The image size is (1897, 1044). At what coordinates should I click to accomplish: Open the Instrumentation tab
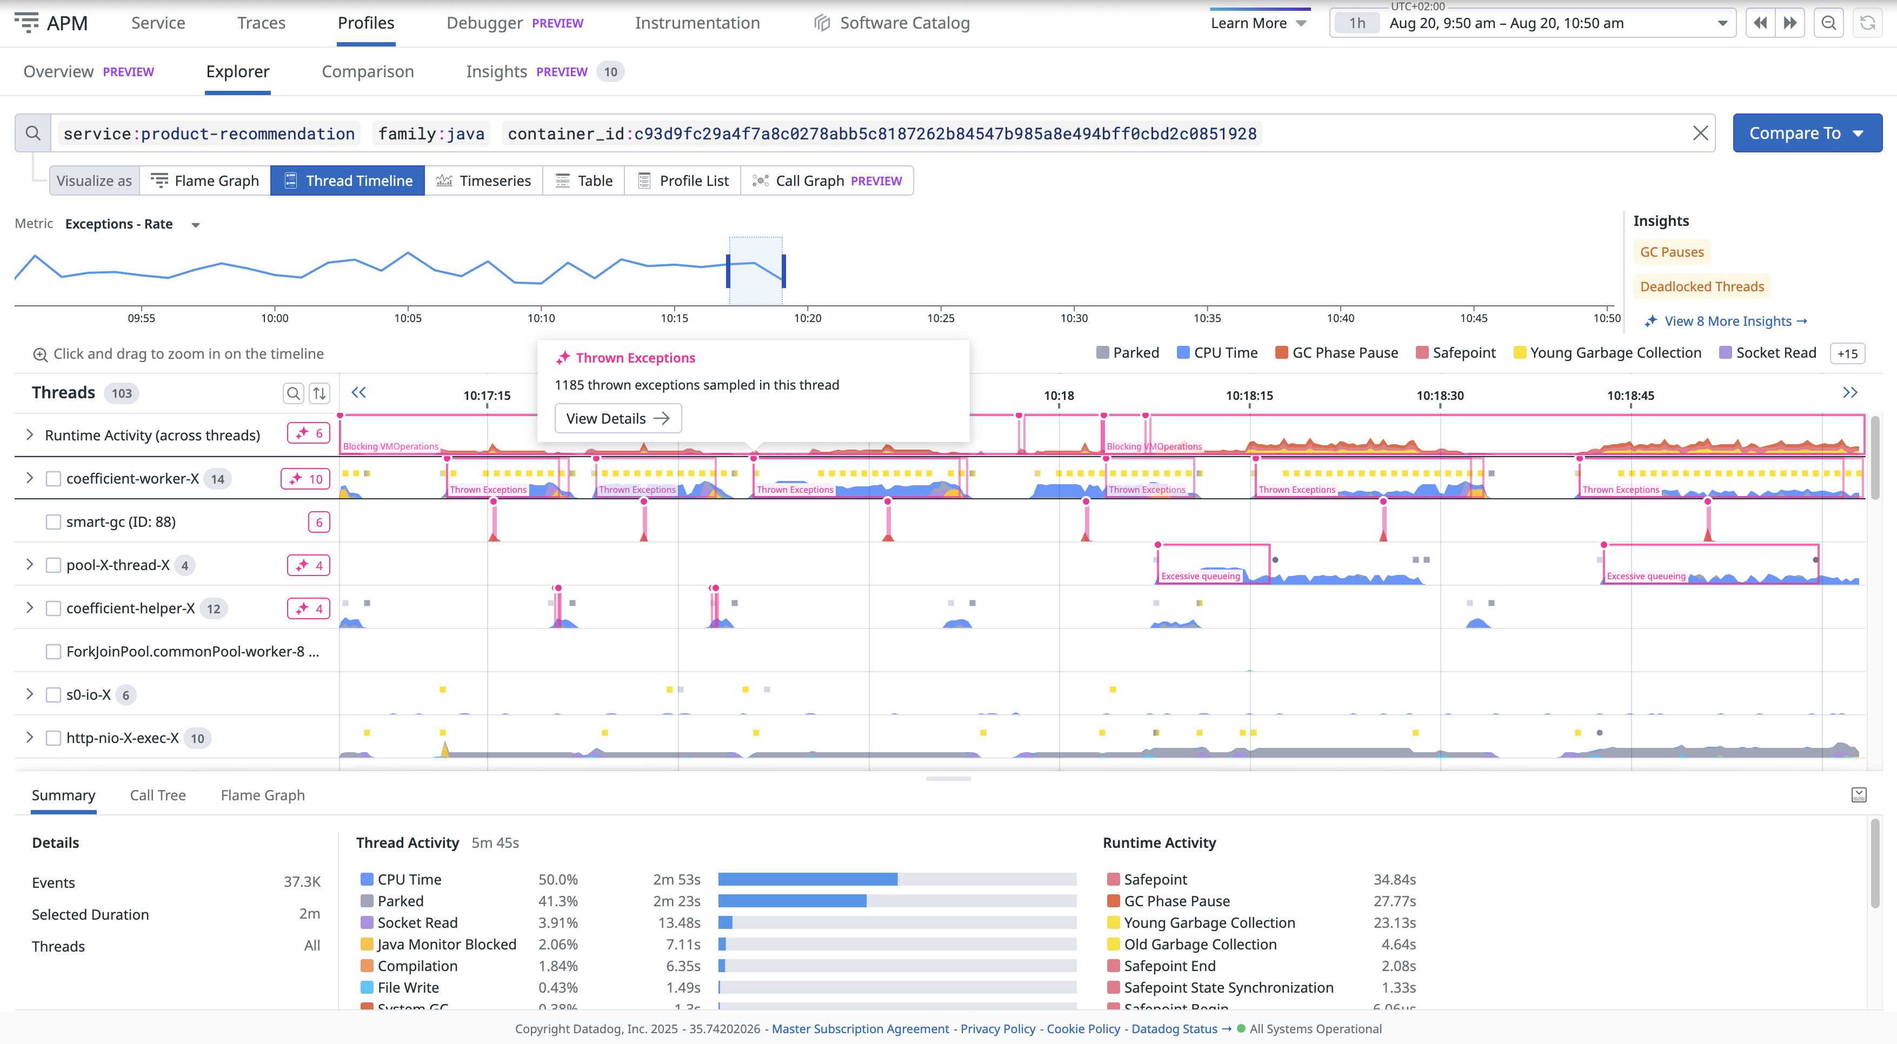(x=697, y=23)
